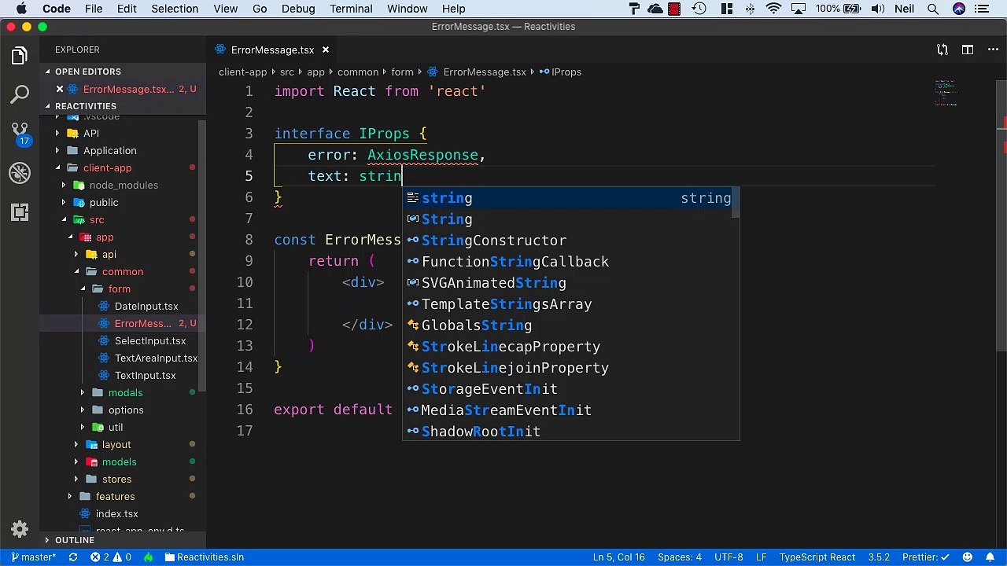
Task: Open SelectInput.tsx file
Action: pos(150,340)
